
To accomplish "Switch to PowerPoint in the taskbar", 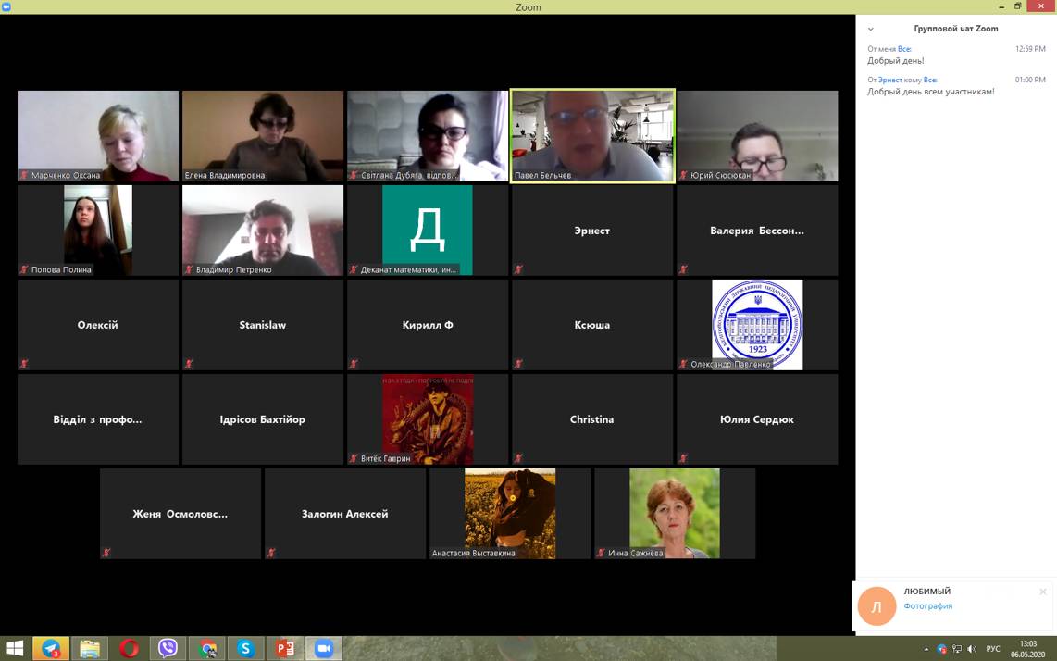I will click(x=285, y=648).
